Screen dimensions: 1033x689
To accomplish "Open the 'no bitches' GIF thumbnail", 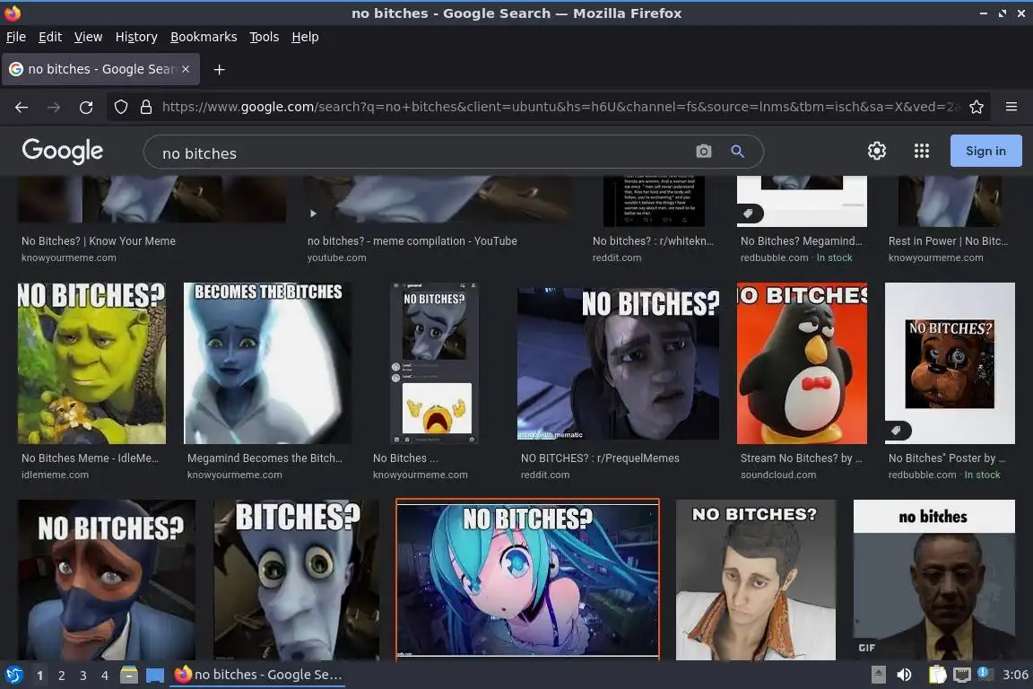I will 934,580.
